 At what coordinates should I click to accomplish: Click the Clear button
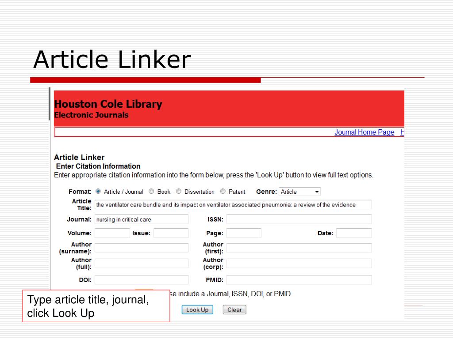coord(234,309)
